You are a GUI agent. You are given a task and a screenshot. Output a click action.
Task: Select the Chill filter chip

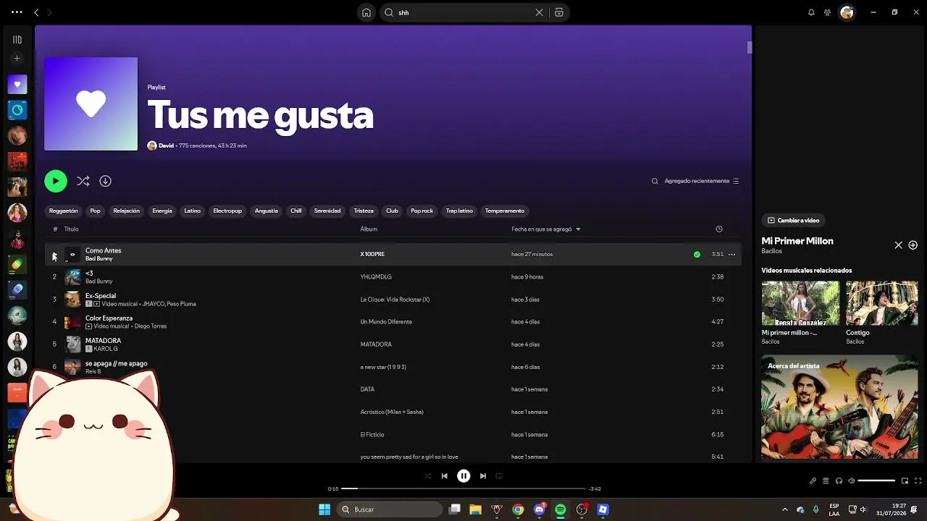295,211
